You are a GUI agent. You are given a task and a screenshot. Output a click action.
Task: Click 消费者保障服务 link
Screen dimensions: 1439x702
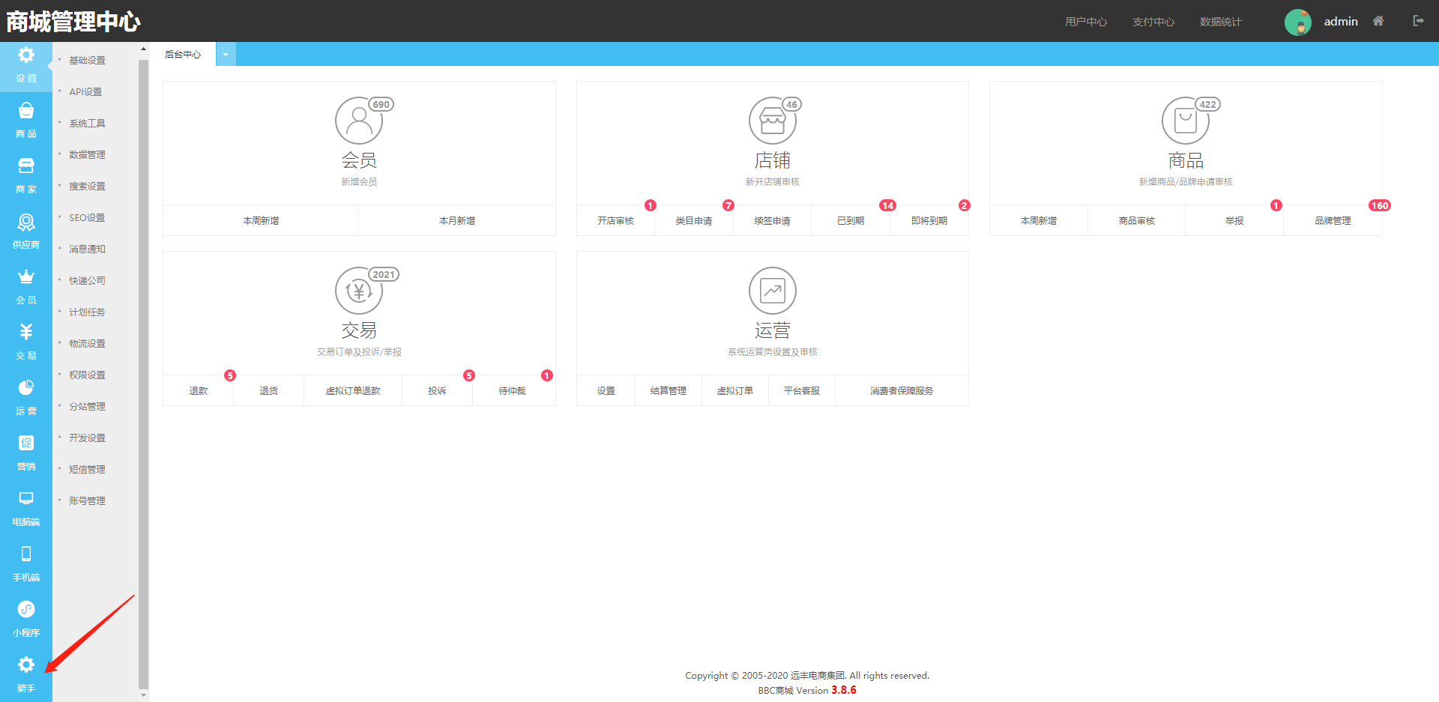(x=902, y=391)
